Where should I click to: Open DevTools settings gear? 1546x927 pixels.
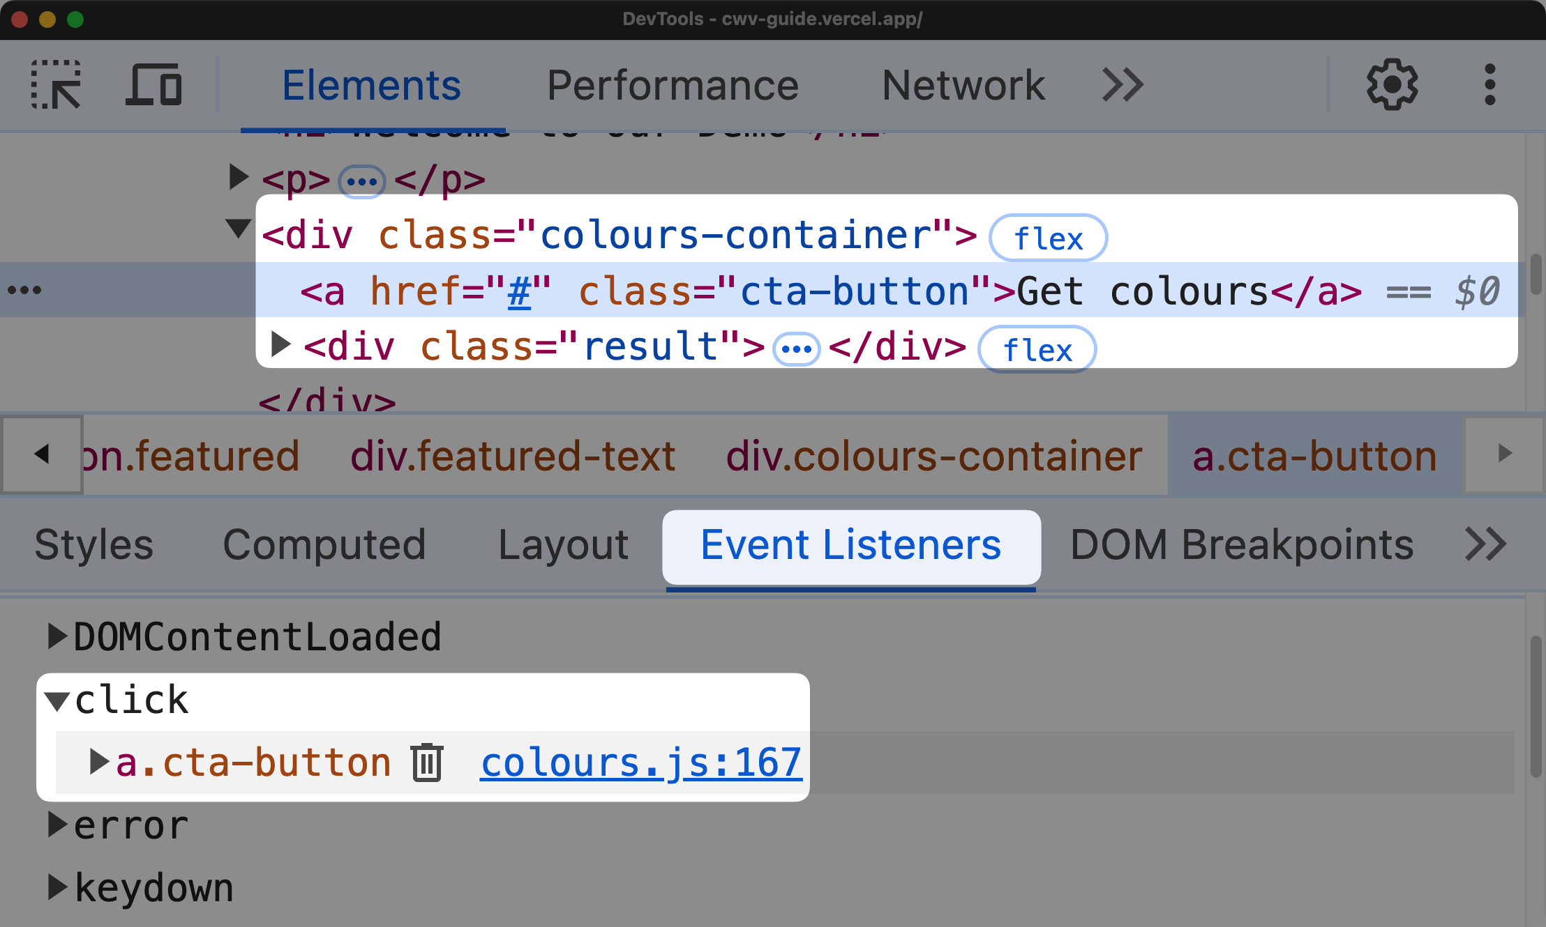pyautogui.click(x=1388, y=86)
